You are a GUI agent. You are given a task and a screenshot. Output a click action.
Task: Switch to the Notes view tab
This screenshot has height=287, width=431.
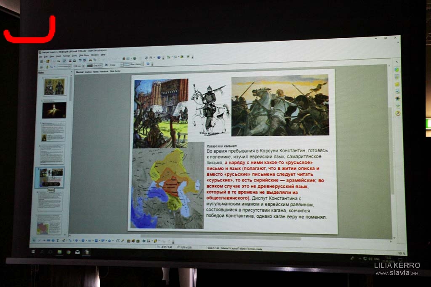(x=96, y=71)
